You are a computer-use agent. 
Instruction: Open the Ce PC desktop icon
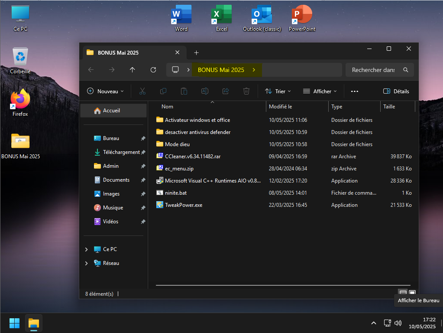tap(20, 18)
